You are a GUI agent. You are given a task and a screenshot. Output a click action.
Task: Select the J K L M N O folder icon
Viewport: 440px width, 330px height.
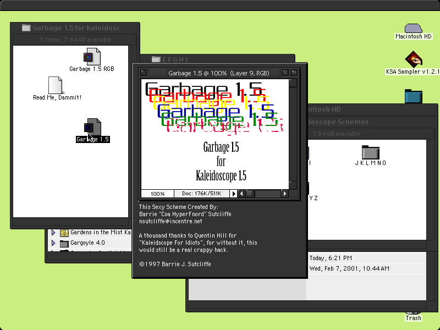point(370,152)
